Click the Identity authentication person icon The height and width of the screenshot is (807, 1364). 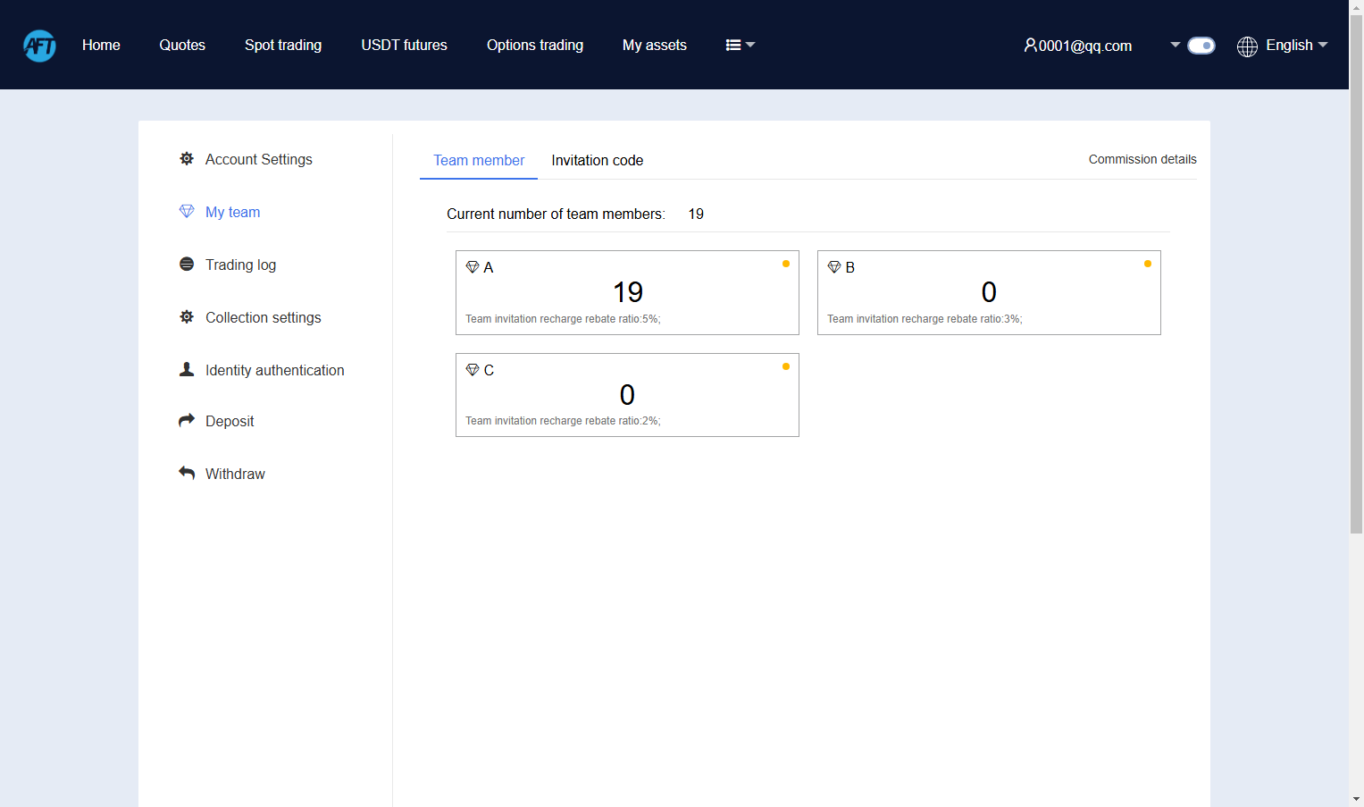[187, 369]
